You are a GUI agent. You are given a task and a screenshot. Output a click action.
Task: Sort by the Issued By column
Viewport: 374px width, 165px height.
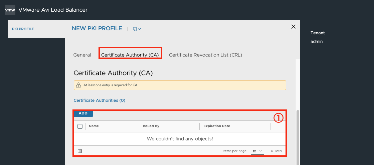coord(151,126)
